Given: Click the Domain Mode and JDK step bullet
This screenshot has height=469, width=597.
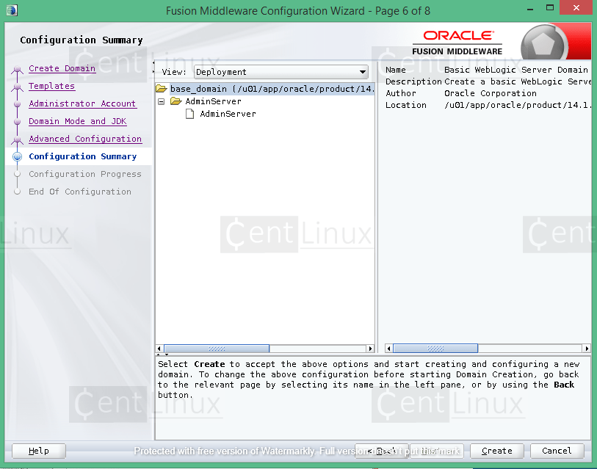Looking at the screenshot, I should coord(17,121).
